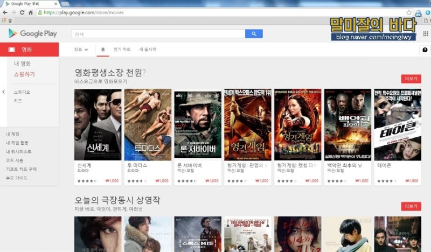Screen dimensions: 431x252
Task: Bookmark this page with the star icon
Action: (x=409, y=12)
